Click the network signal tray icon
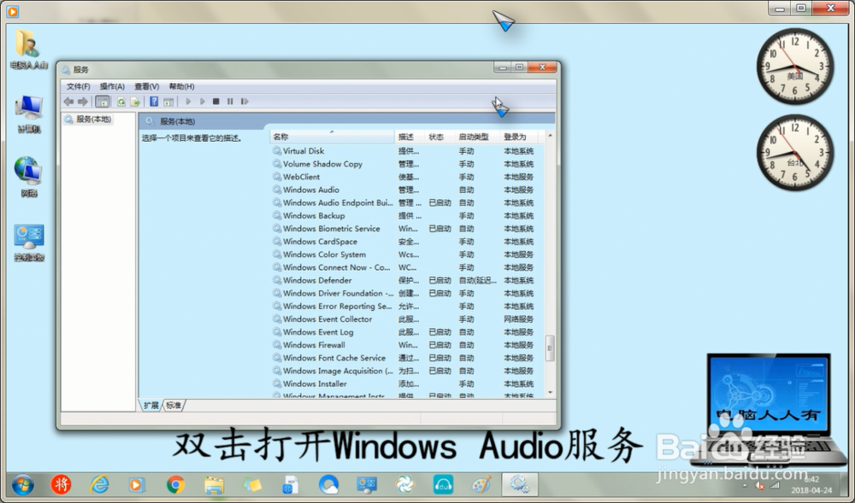The image size is (855, 503). [x=775, y=486]
